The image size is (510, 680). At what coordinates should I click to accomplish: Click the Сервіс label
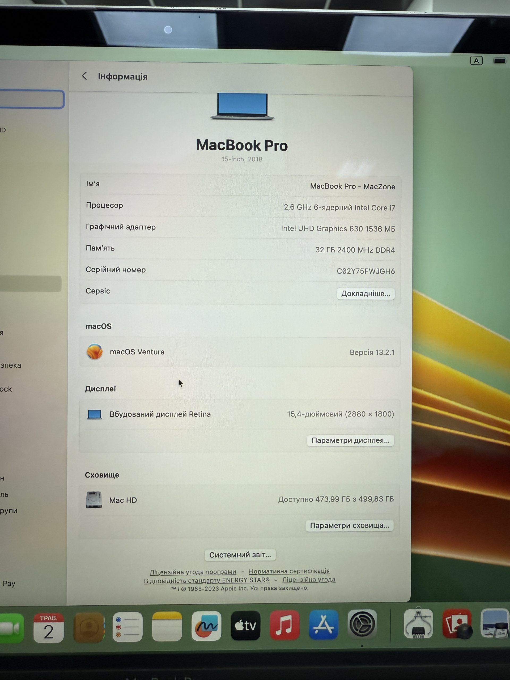[98, 291]
